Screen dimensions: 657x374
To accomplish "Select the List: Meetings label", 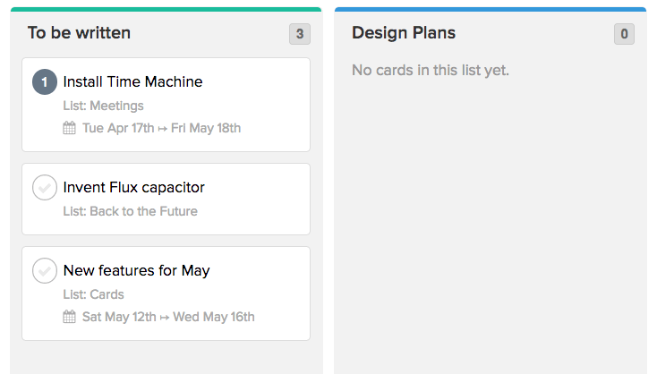I will pos(104,106).
